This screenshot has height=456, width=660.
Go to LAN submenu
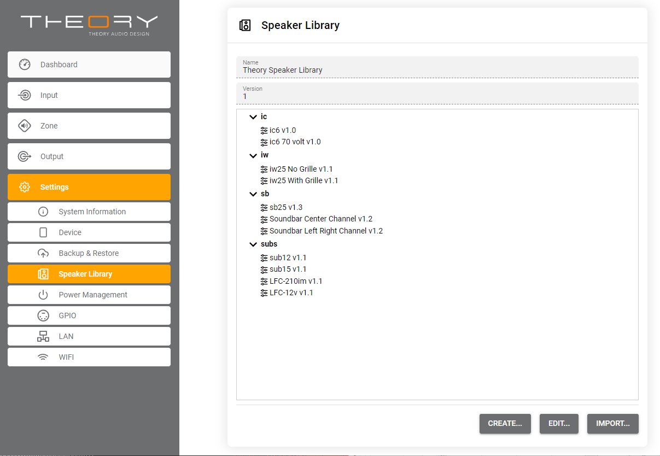89,336
